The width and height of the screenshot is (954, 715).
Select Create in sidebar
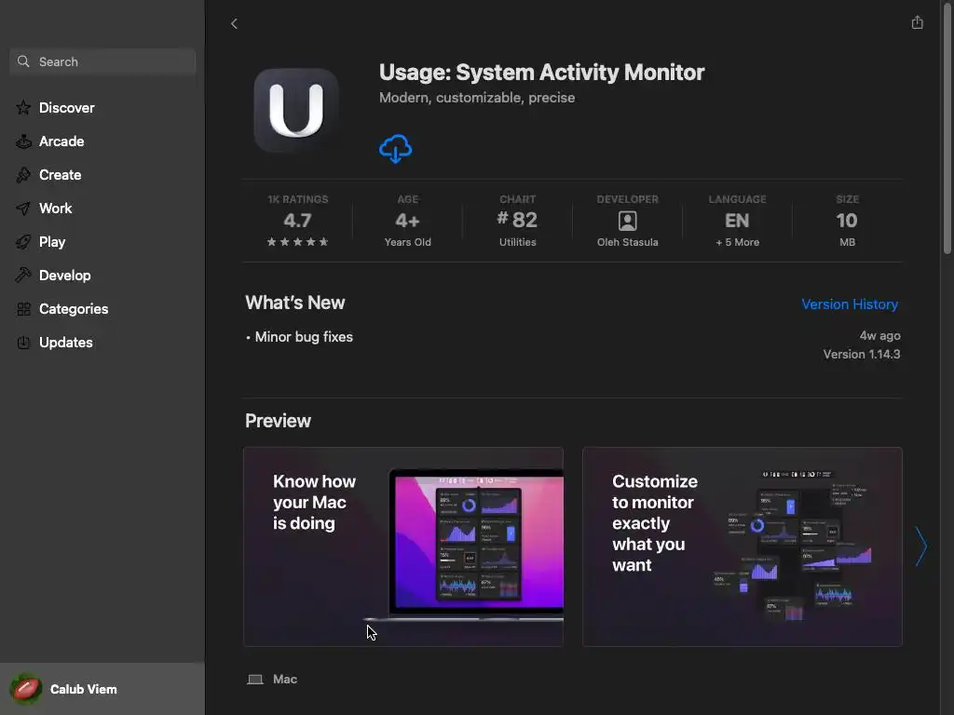tap(61, 174)
